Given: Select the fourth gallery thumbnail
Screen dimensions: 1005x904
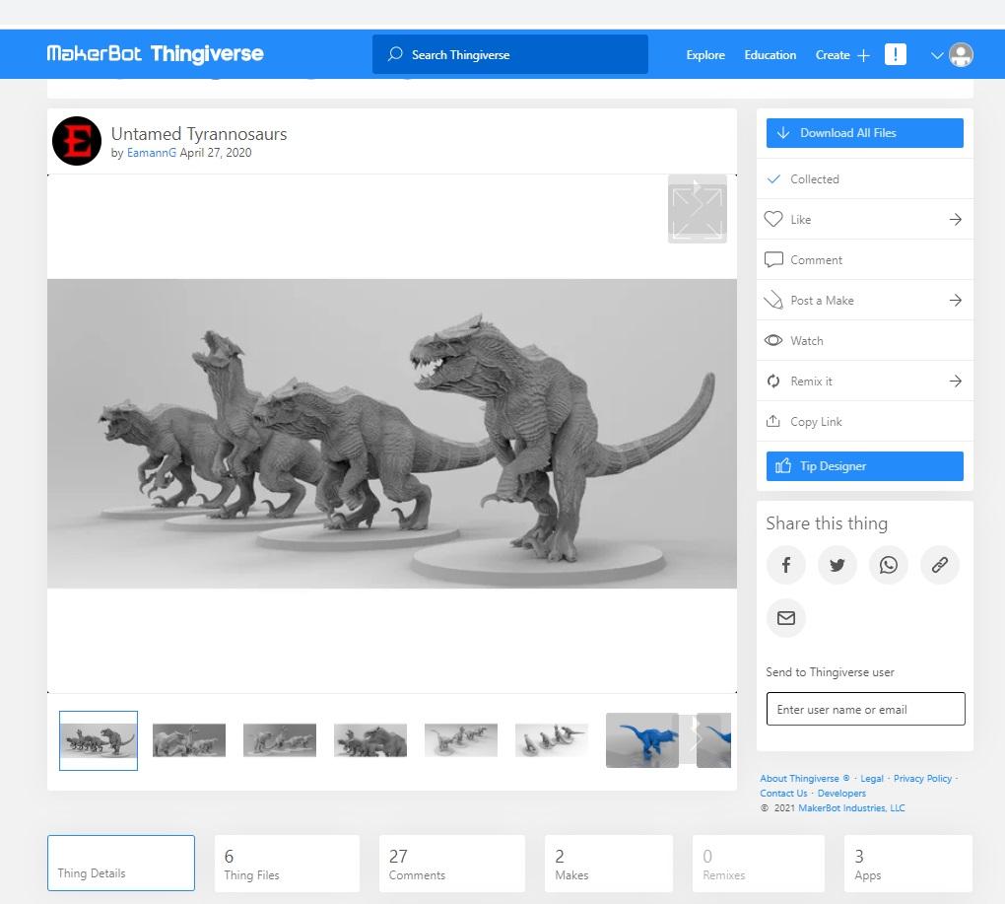Looking at the screenshot, I should (x=370, y=740).
